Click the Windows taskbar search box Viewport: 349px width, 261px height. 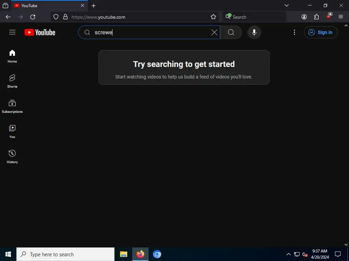coord(65,254)
